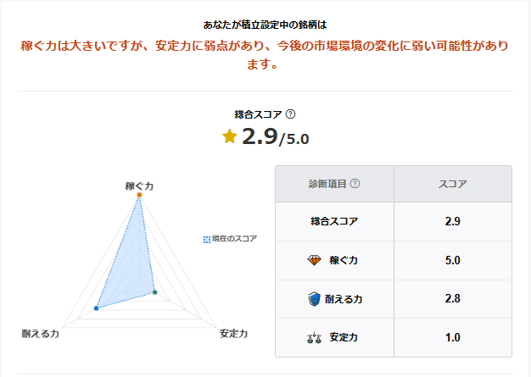Click the 1.0 score cell for 安定力
Image resolution: width=531 pixels, height=377 pixels.
pos(452,337)
